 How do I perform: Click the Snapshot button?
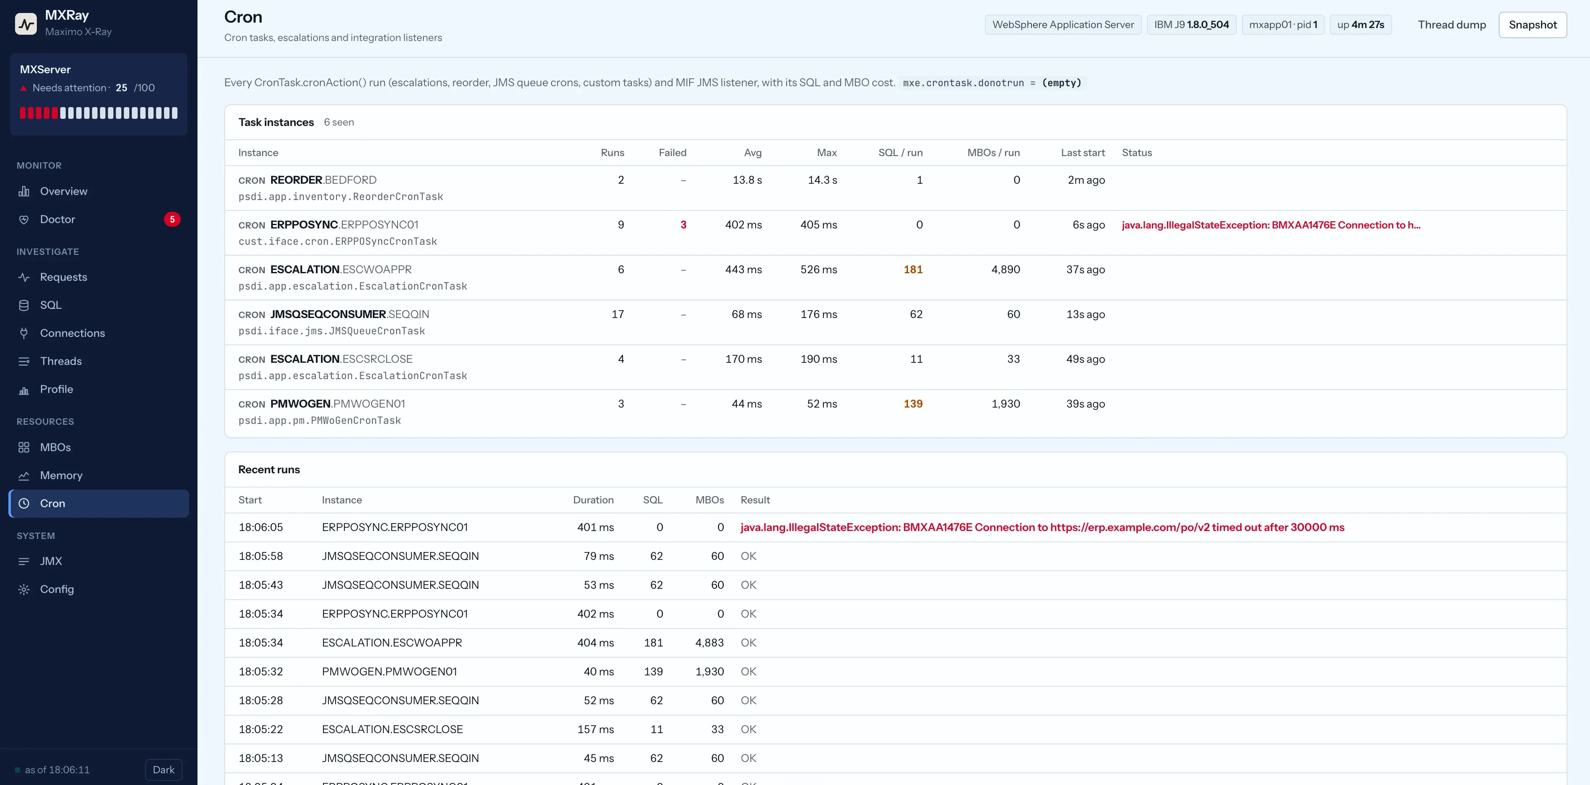point(1533,25)
